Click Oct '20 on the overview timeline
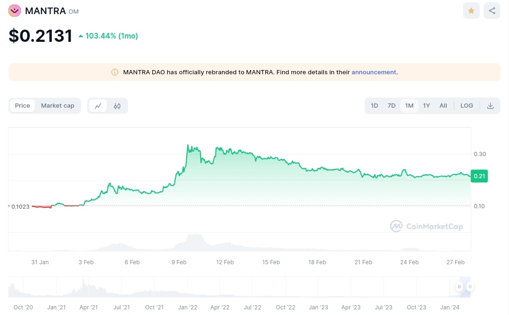 (23, 307)
